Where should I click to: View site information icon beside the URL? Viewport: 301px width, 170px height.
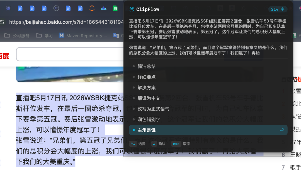pyautogui.click(x=2, y=22)
